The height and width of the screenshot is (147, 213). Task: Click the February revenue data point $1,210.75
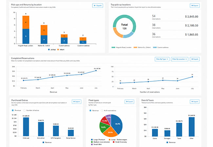click(24, 80)
